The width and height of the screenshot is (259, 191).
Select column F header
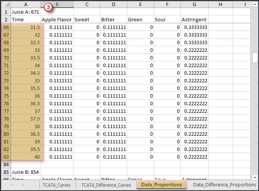coord(167,5)
